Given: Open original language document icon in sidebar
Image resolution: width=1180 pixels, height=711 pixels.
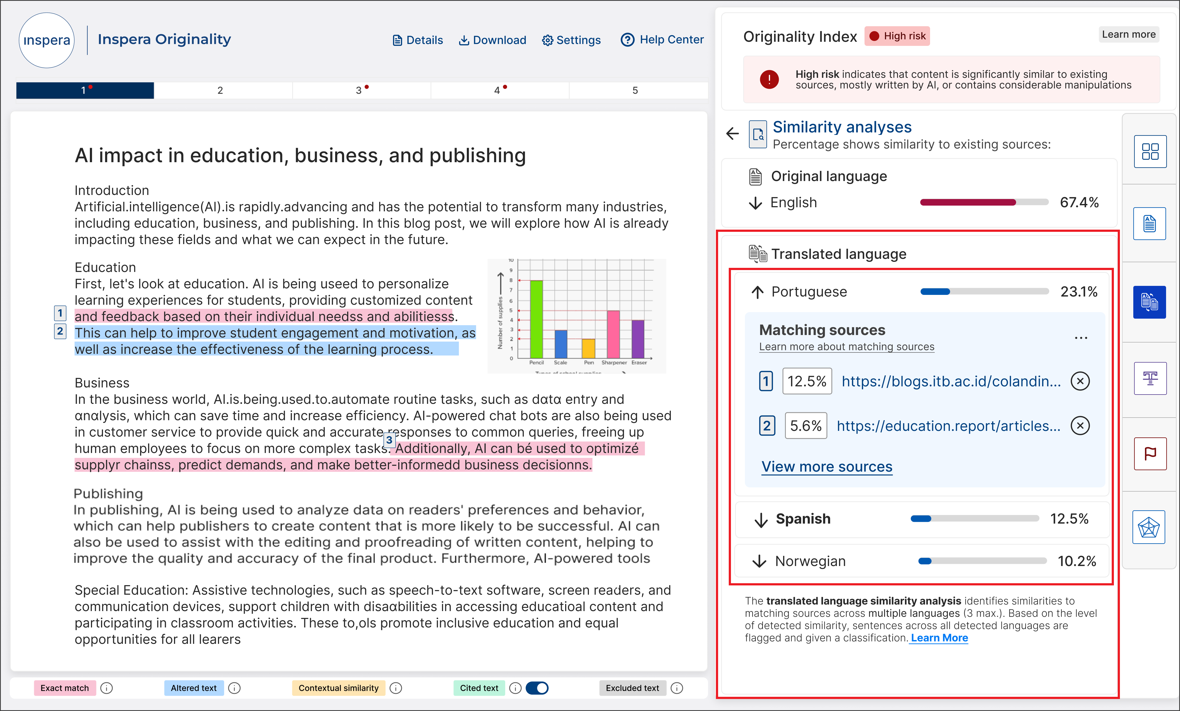Looking at the screenshot, I should 1149,224.
